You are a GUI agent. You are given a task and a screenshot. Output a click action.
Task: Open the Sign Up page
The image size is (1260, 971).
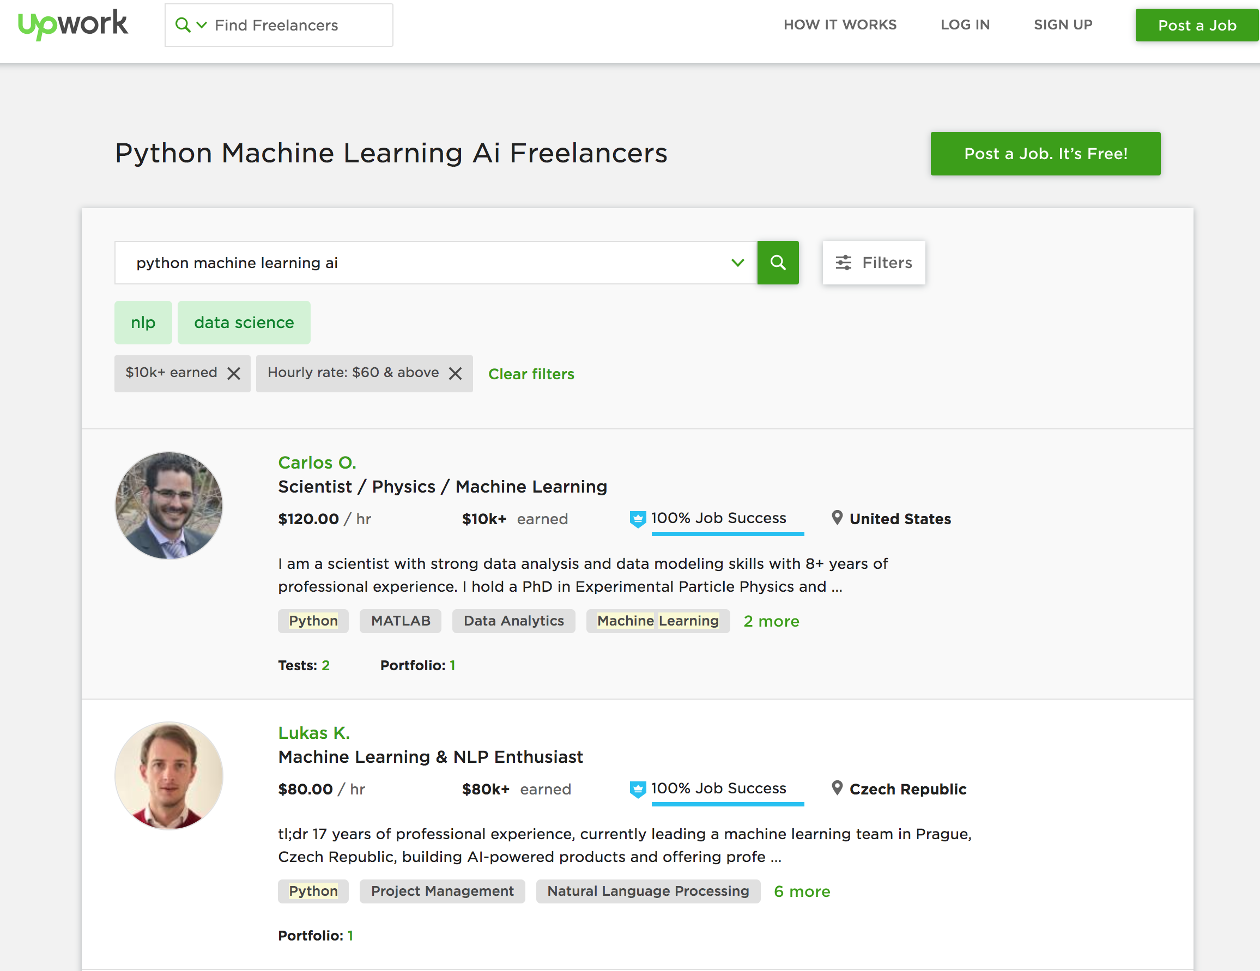click(x=1063, y=25)
